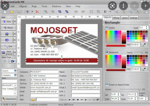Click the blue plus Add object icon

[x=28, y=12]
